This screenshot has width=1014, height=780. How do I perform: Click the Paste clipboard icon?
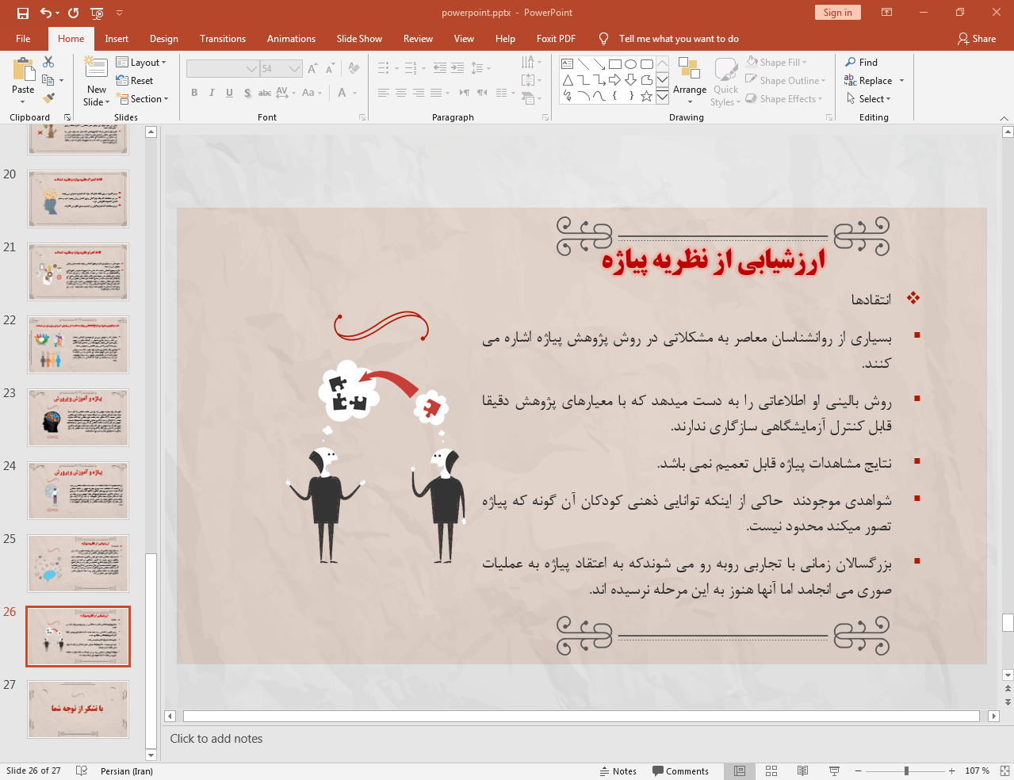(23, 70)
